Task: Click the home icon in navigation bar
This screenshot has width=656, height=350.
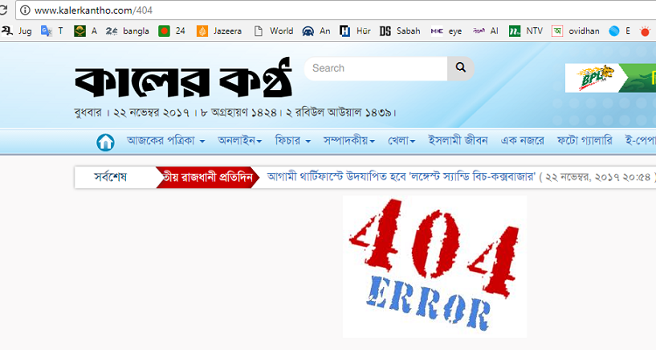Action: (x=105, y=141)
